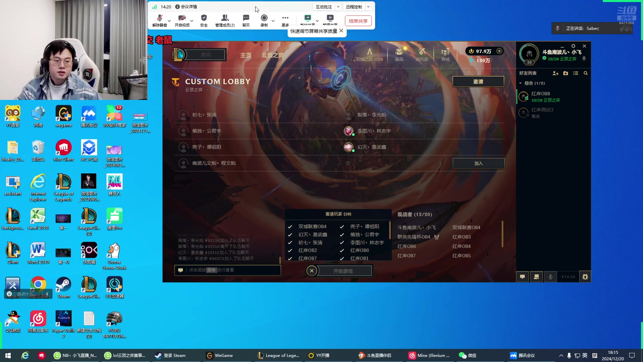Screen dimensions: 643x362
Task: Open the Loot (战利品) icon in LoL client
Action: (422, 54)
